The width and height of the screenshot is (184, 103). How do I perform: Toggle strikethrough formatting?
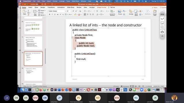tap(57, 15)
